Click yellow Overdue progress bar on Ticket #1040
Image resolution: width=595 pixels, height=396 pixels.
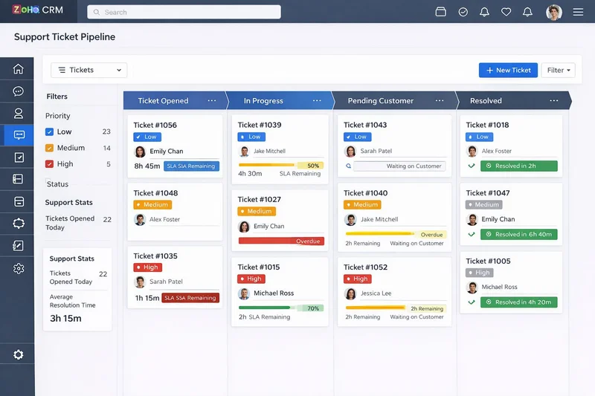396,234
